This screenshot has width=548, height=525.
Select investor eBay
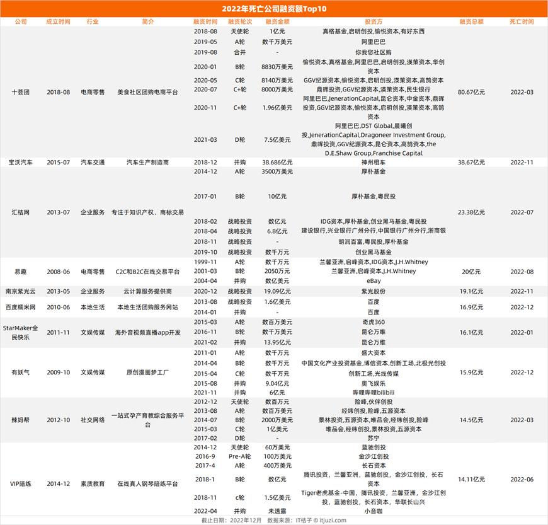click(374, 281)
